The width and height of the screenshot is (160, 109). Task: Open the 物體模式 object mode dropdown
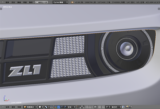click(30, 107)
